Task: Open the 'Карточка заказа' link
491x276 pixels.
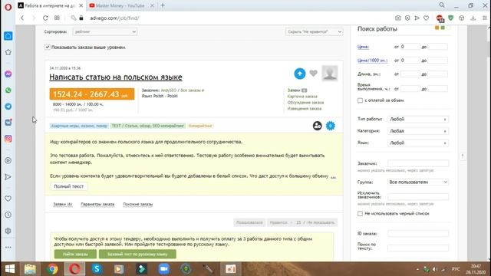Action: 302,97
